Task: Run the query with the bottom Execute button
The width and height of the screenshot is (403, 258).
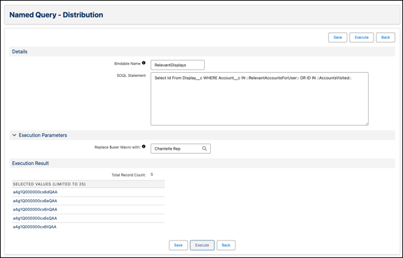Action: pos(202,245)
